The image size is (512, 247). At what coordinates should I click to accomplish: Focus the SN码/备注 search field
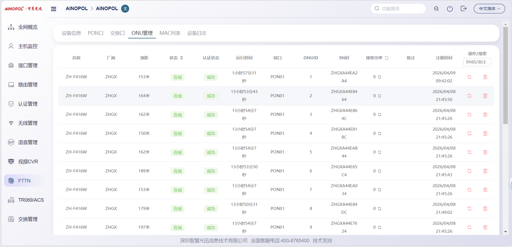[x=477, y=62]
